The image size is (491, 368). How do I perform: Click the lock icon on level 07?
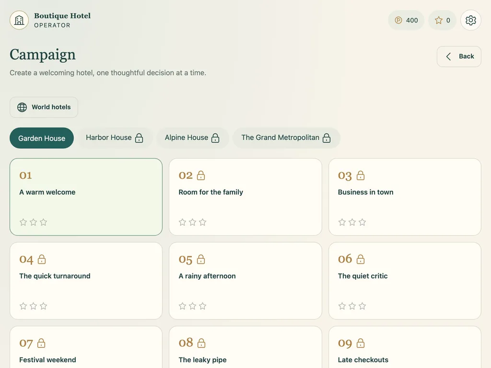tap(41, 343)
